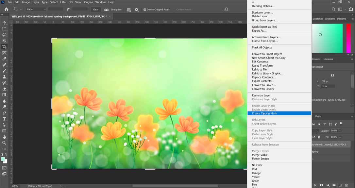
Task: Select the Move tool
Action: tap(4, 23)
